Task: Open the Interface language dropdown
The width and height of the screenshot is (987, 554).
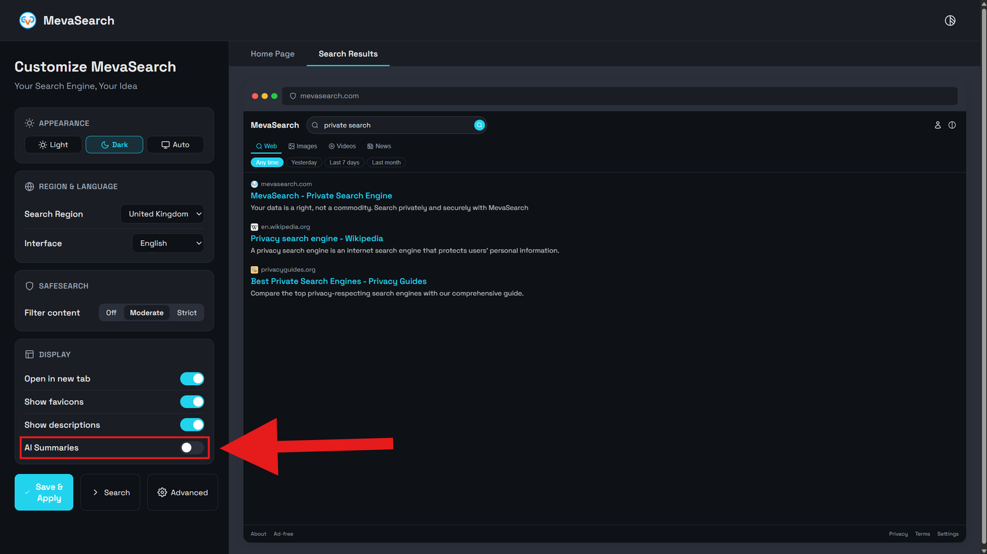Action: [168, 243]
